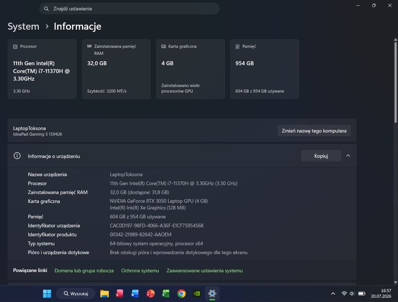
Task: Select the 32,0 GB (dostępne: 31,8 GB) value
Action: pyautogui.click(x=139, y=192)
